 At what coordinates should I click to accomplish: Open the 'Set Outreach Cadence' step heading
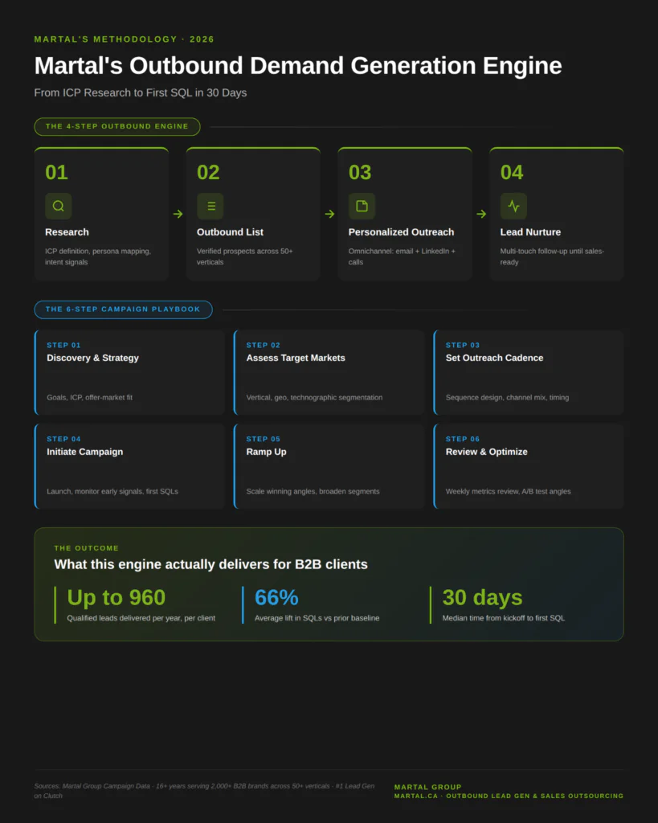point(494,358)
